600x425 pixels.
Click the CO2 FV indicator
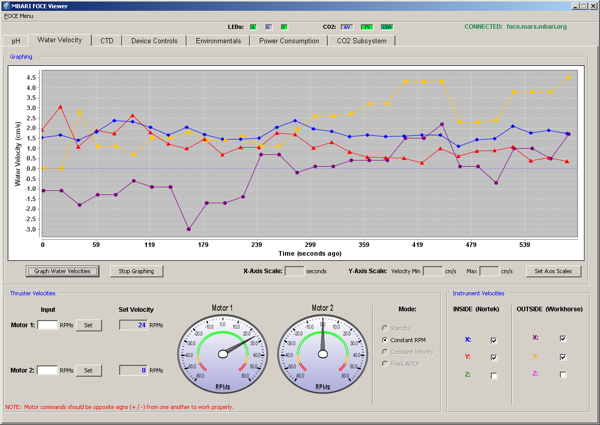coord(367,27)
